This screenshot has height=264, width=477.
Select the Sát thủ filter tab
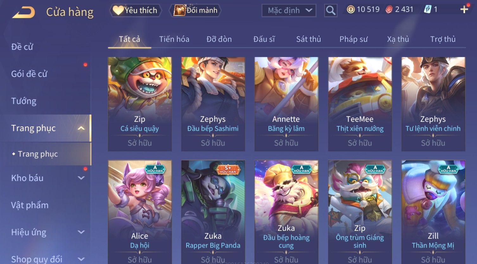pyautogui.click(x=308, y=39)
